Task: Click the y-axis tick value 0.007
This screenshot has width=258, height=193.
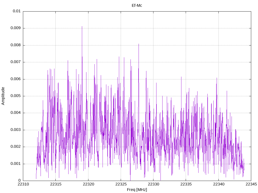Action: pyautogui.click(x=16, y=62)
